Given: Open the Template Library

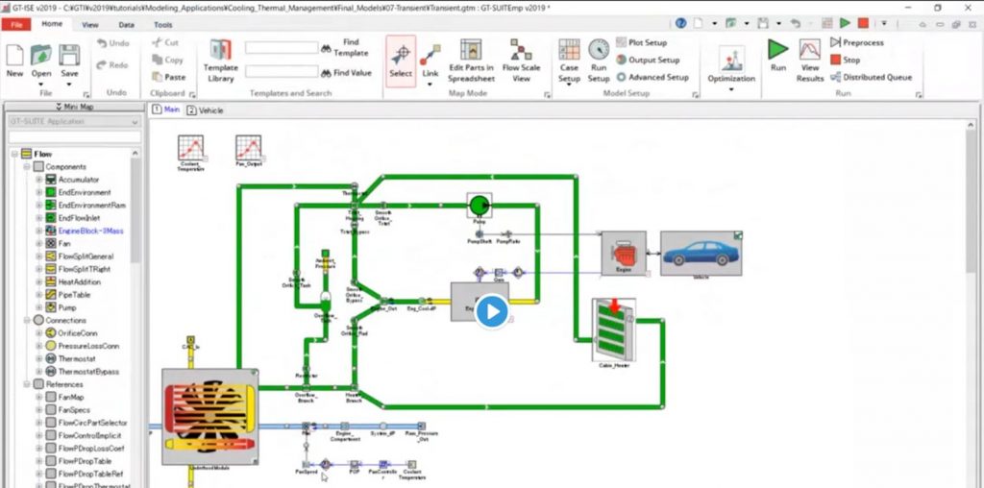Looking at the screenshot, I should 221,61.
